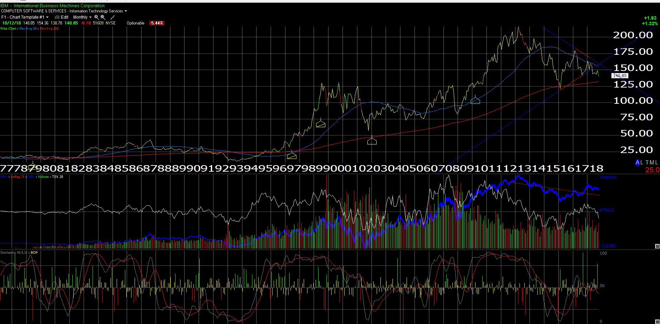The image size is (660, 324).
Task: Click the white marker icon near 2002
Action: tap(372, 140)
